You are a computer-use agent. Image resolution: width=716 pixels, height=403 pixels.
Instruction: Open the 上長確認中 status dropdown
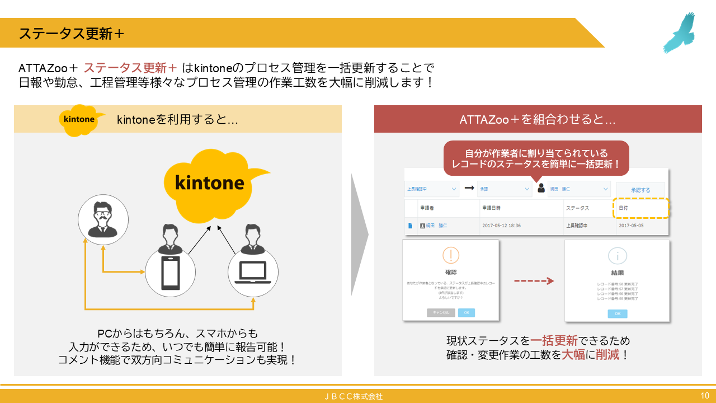coord(431,189)
